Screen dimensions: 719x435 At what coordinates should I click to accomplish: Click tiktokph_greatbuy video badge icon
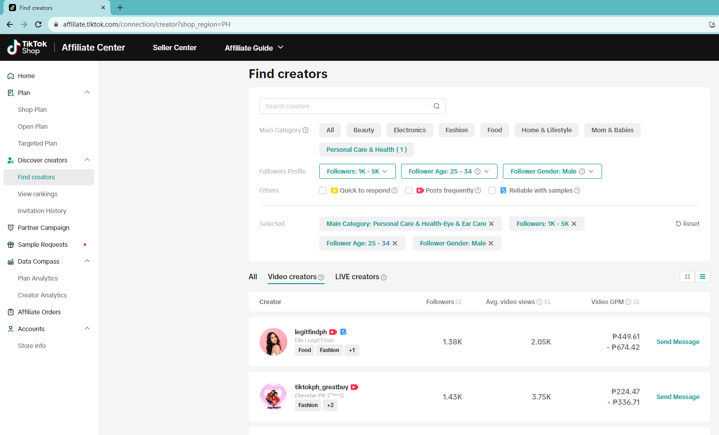point(354,387)
